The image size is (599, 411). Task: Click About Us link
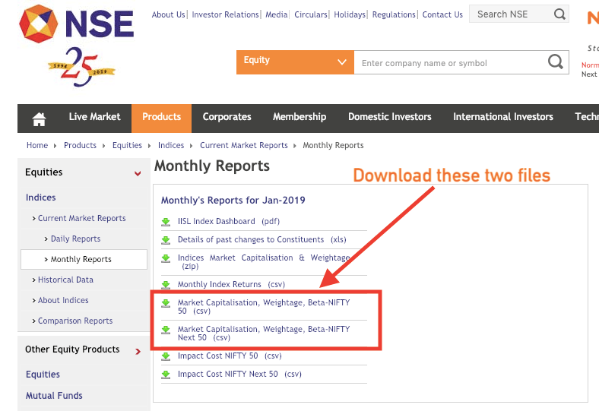[168, 14]
